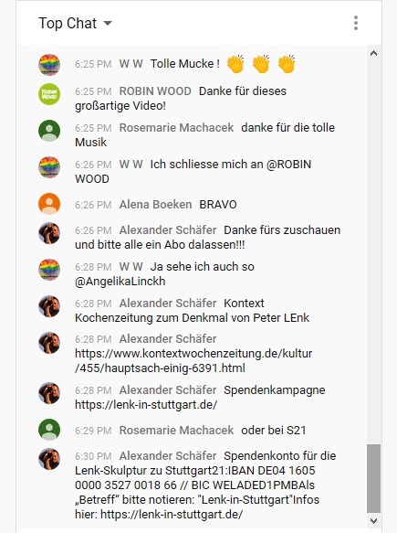Viewport: 397px width, 533px height.
Task: Open lenk-in-stuttgart.de link under Spendenkampagne
Action: [146, 405]
